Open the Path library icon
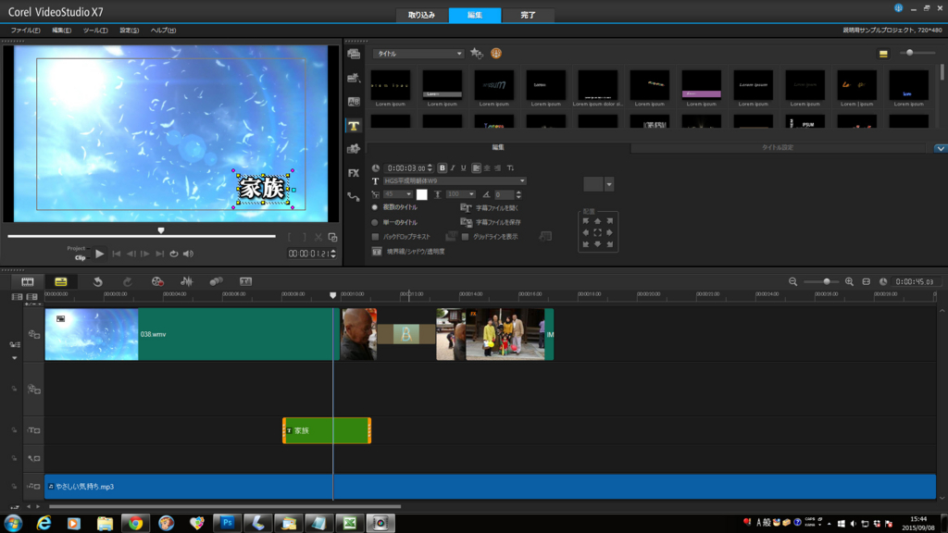948x533 pixels. (354, 196)
